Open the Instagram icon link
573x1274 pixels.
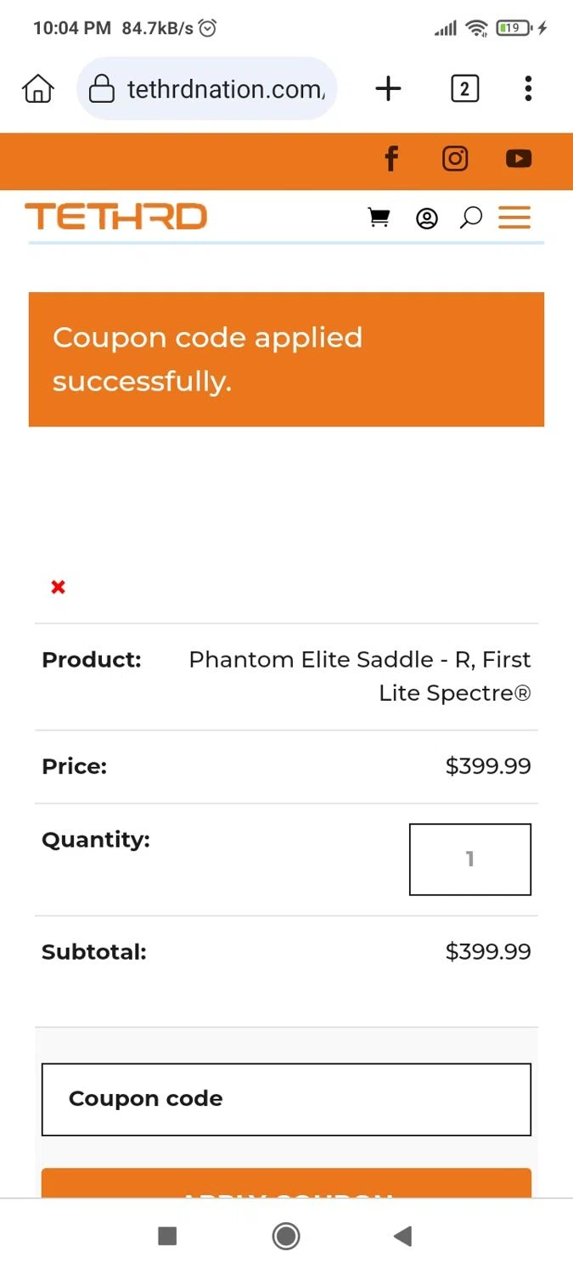455,159
